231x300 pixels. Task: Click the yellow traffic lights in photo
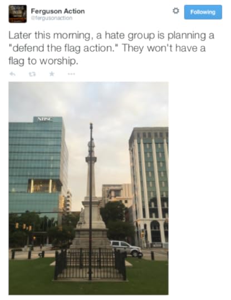click(x=24, y=227)
